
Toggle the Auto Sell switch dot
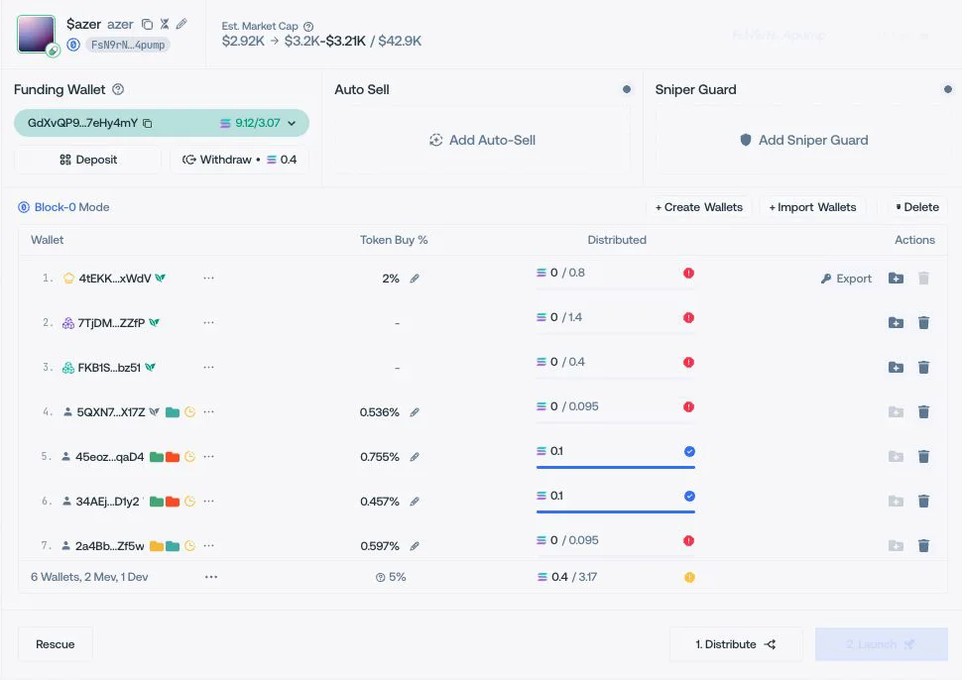(627, 89)
